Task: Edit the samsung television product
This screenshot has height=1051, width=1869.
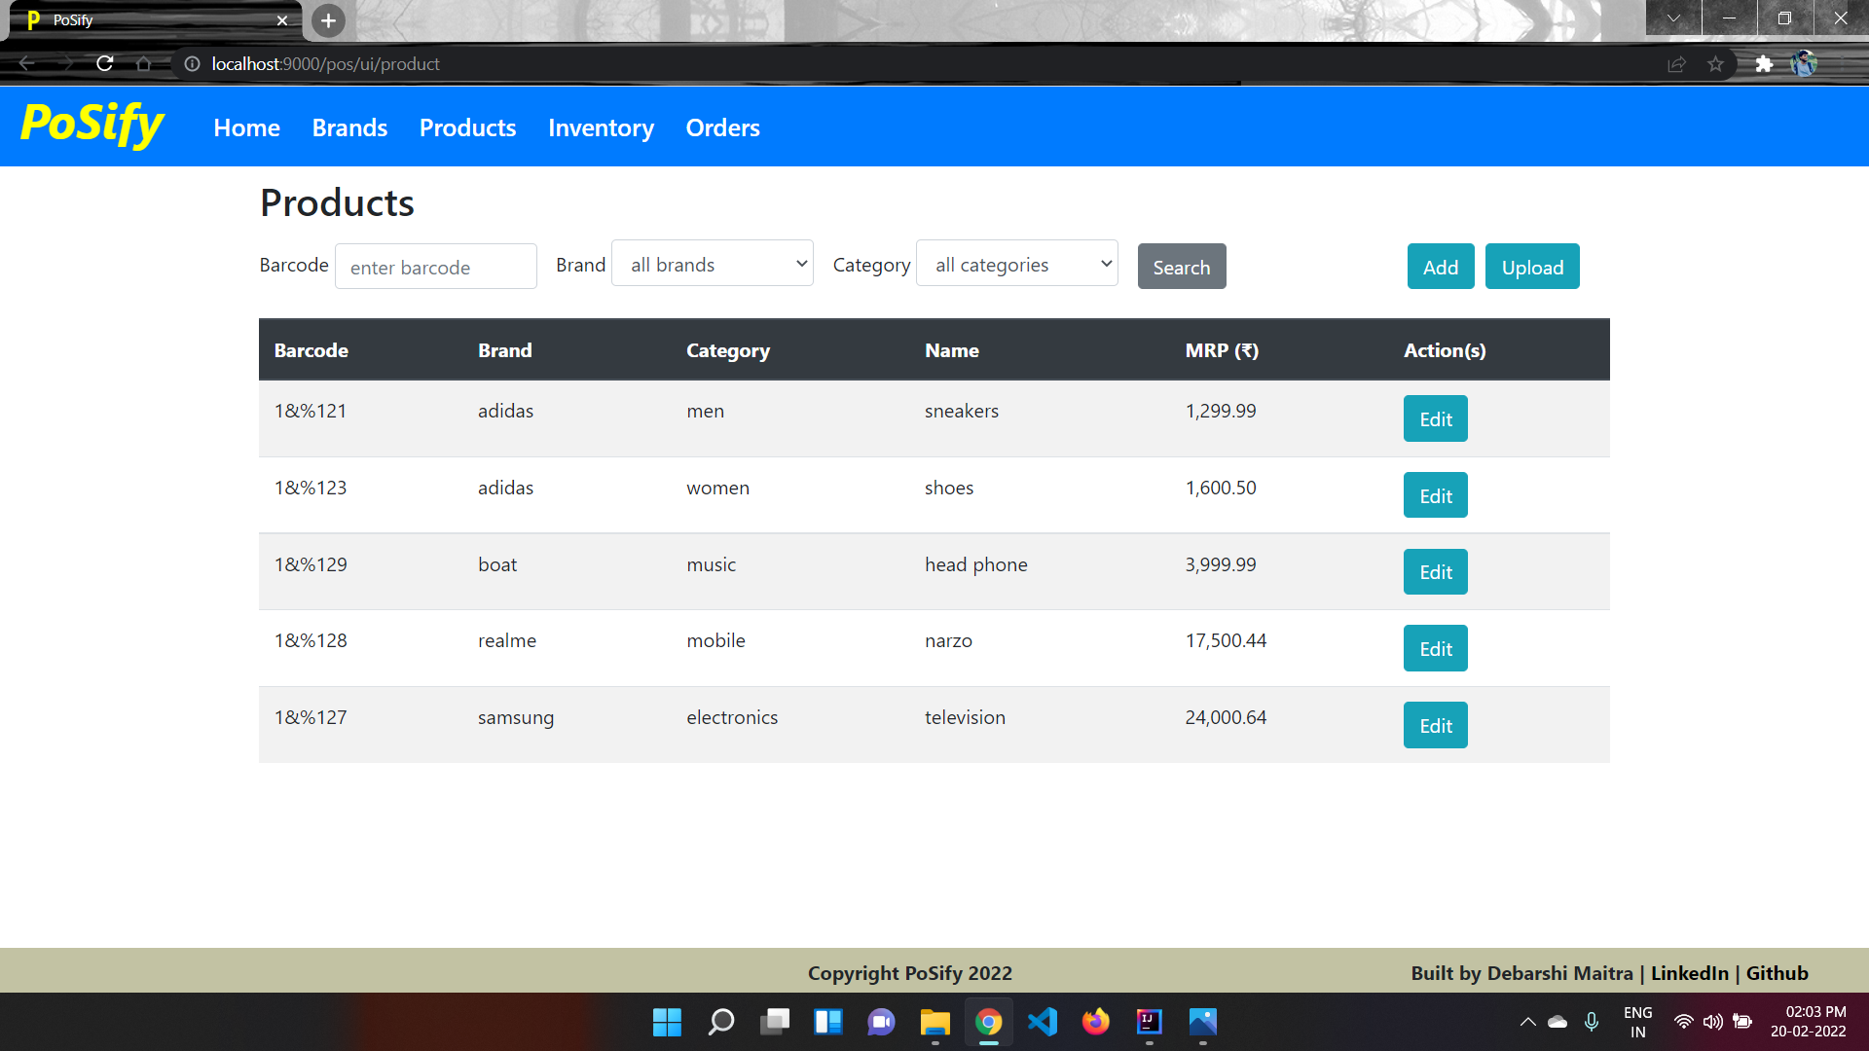Action: pyautogui.click(x=1435, y=724)
